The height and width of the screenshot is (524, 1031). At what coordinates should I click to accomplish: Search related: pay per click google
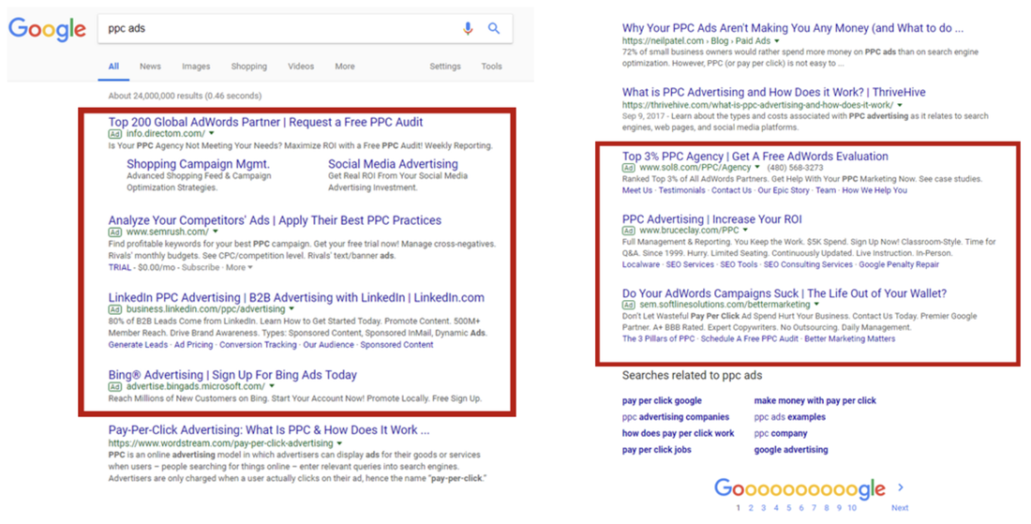coord(662,401)
